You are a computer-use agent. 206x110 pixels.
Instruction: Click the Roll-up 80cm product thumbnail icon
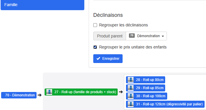(x=131, y=80)
